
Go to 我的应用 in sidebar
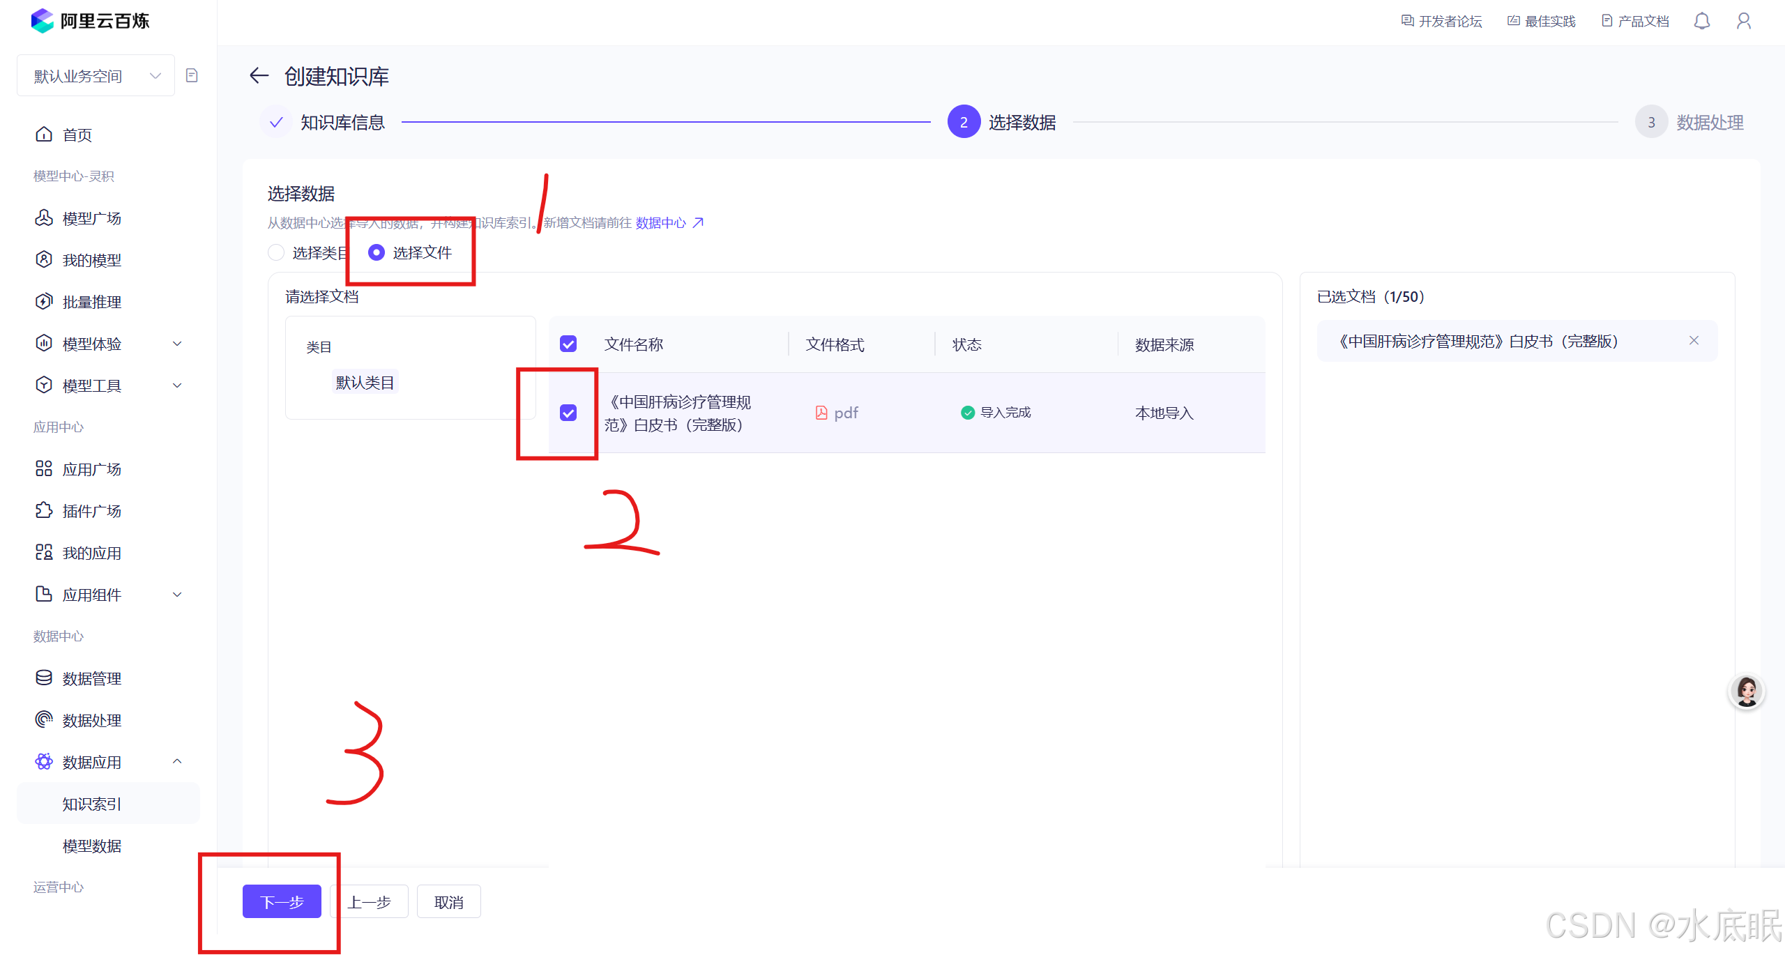(92, 553)
